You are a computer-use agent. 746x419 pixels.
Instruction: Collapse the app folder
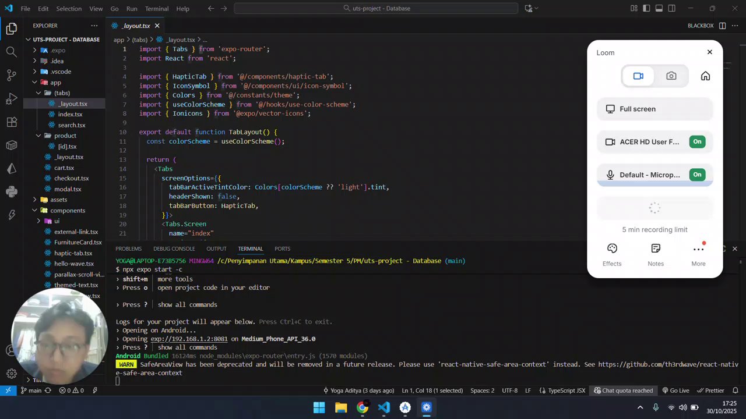pyautogui.click(x=35, y=83)
